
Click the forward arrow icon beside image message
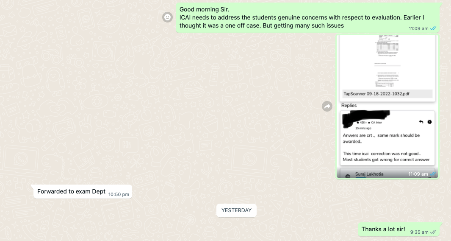point(327,106)
